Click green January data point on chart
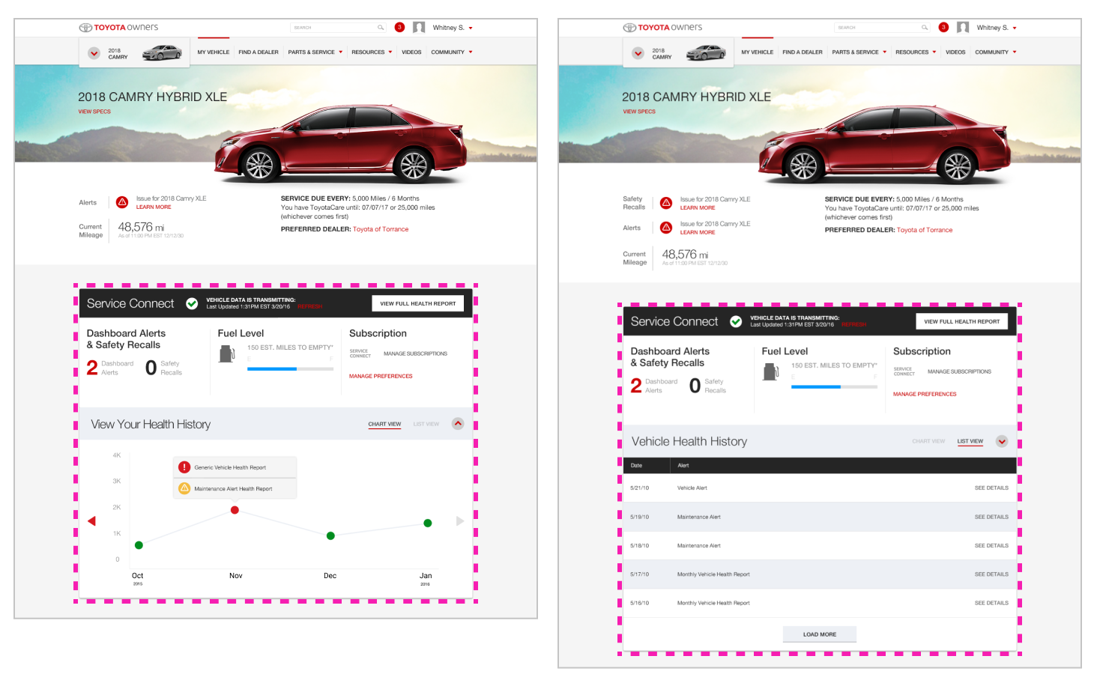The height and width of the screenshot is (686, 1094). (x=427, y=523)
